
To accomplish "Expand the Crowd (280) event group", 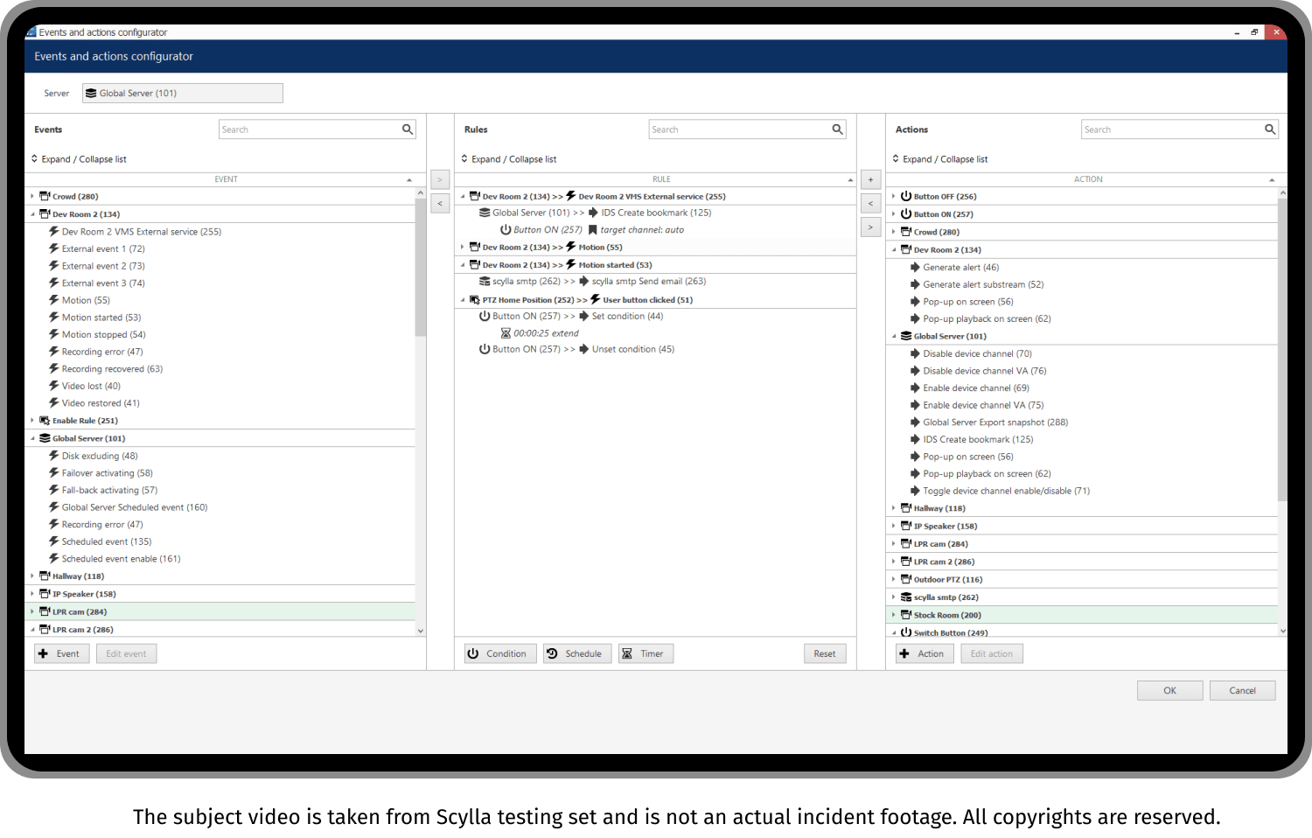I will click(x=32, y=197).
